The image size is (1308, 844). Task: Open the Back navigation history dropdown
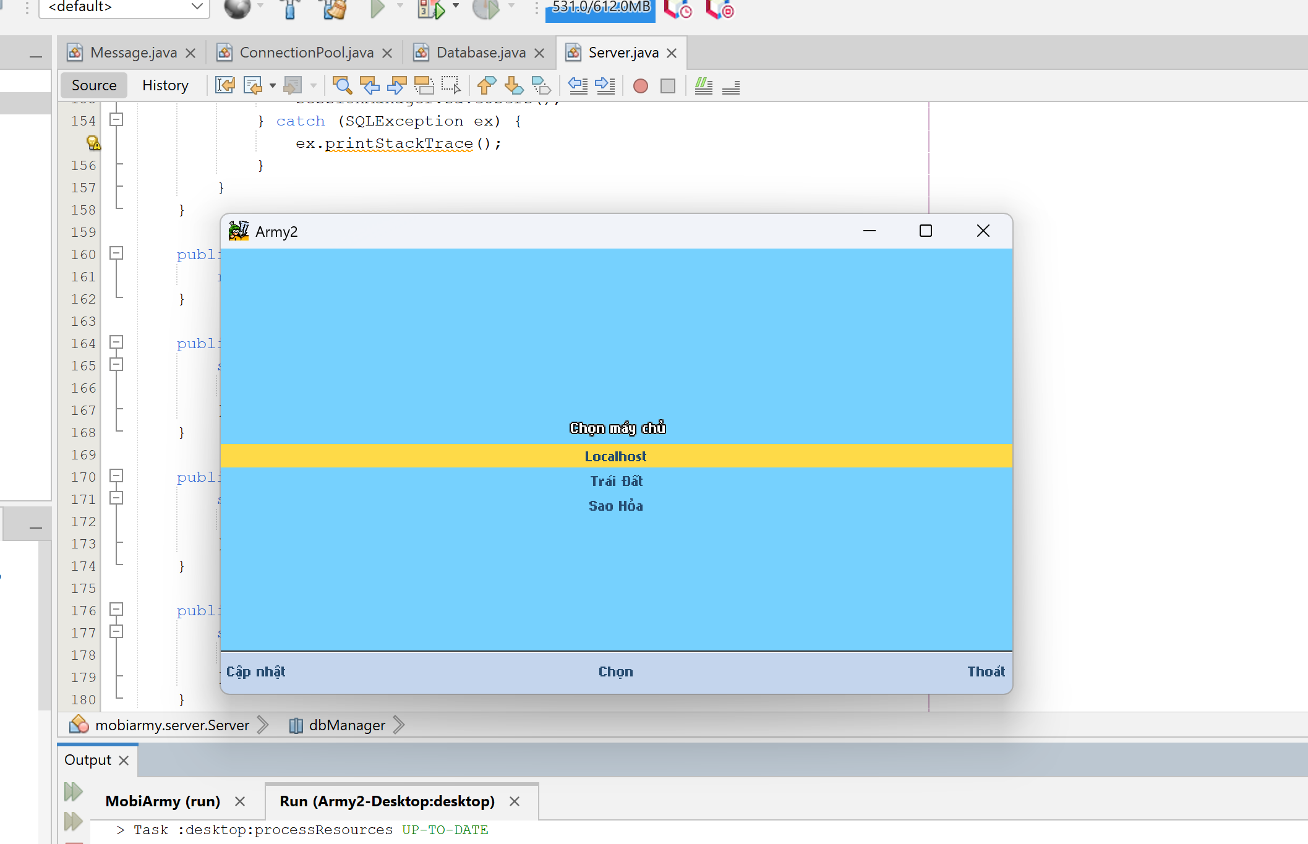[272, 86]
